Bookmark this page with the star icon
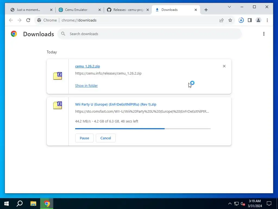The height and width of the screenshot is (209, 278). 230,20
